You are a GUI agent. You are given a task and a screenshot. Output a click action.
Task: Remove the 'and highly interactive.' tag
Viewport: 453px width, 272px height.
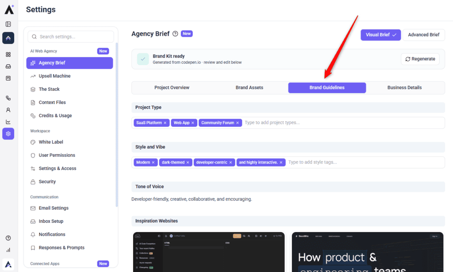(281, 163)
